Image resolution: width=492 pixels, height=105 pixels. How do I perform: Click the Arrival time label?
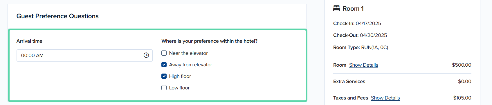click(x=29, y=41)
